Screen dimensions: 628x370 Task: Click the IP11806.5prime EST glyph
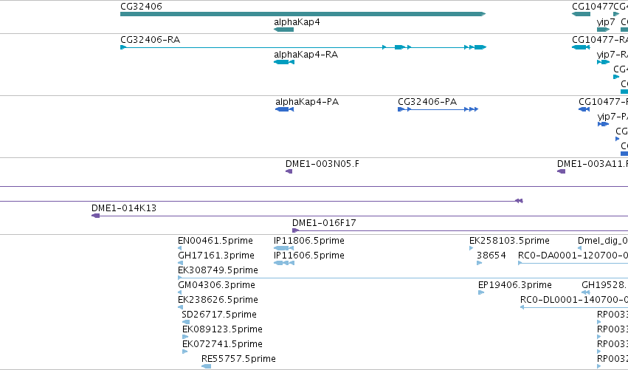click(x=283, y=248)
